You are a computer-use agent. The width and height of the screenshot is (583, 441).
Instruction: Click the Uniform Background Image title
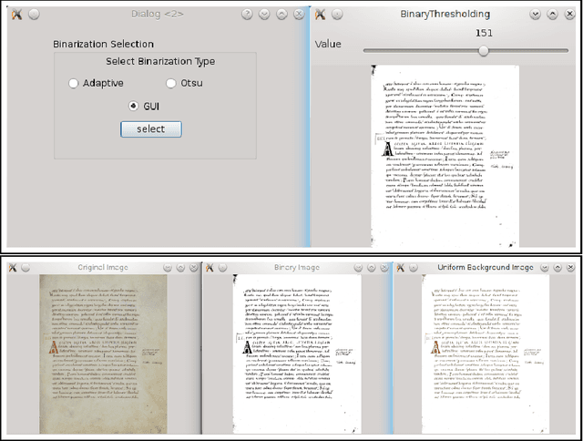[486, 267]
